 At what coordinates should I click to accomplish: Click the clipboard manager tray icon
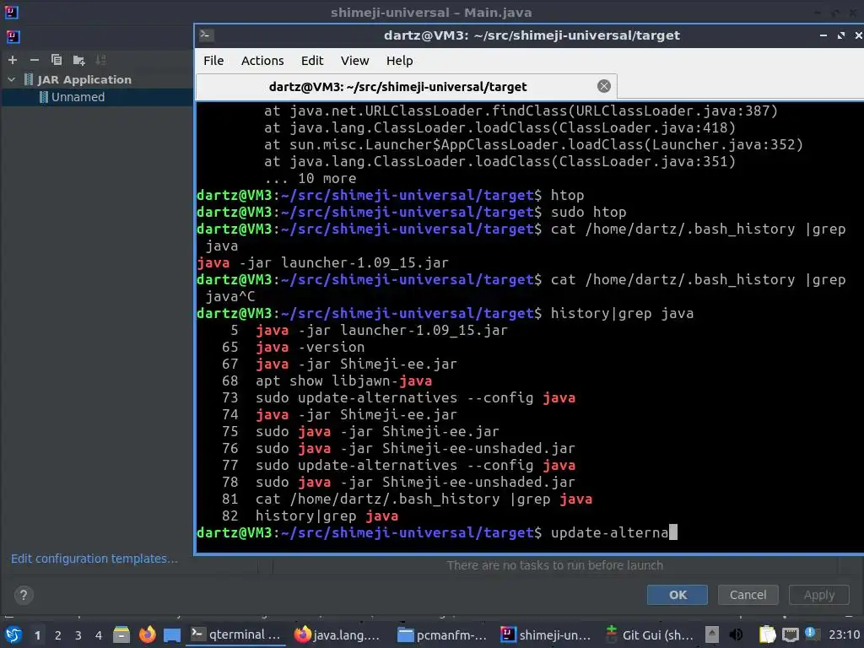767,634
